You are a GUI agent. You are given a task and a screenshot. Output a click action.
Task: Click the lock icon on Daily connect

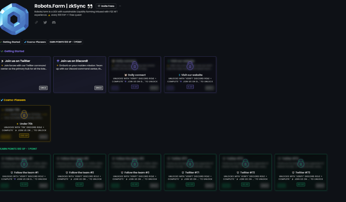pyautogui.click(x=135, y=65)
